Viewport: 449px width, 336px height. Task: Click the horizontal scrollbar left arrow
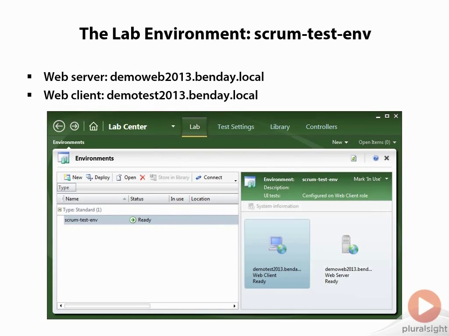point(61,306)
